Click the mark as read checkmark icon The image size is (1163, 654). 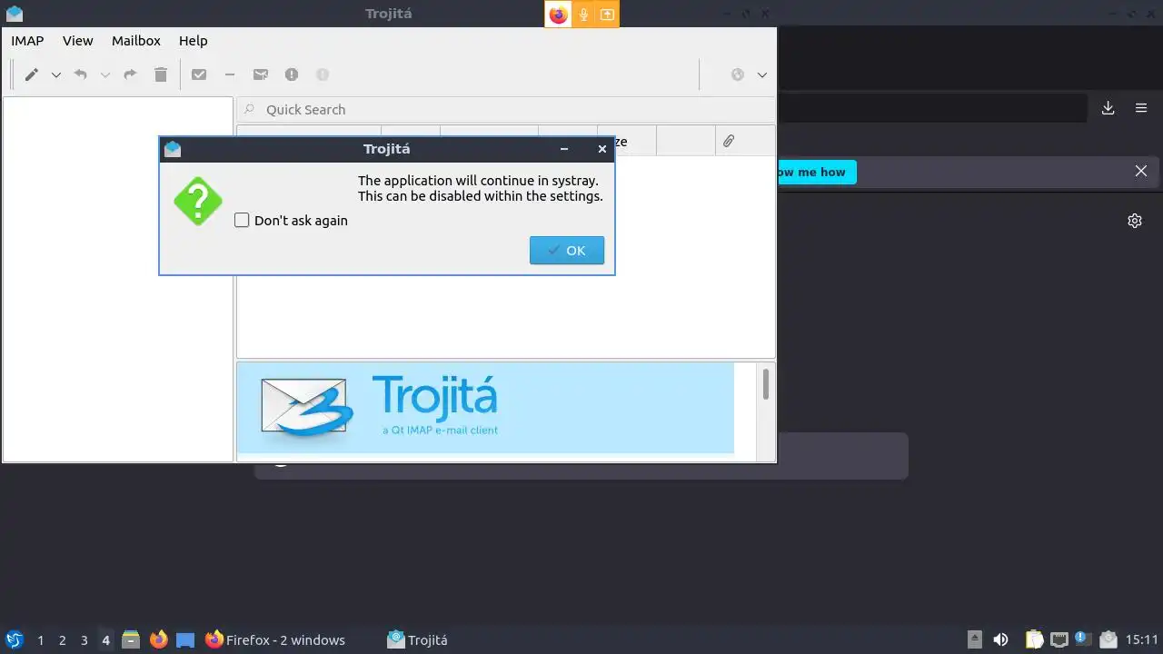(199, 74)
